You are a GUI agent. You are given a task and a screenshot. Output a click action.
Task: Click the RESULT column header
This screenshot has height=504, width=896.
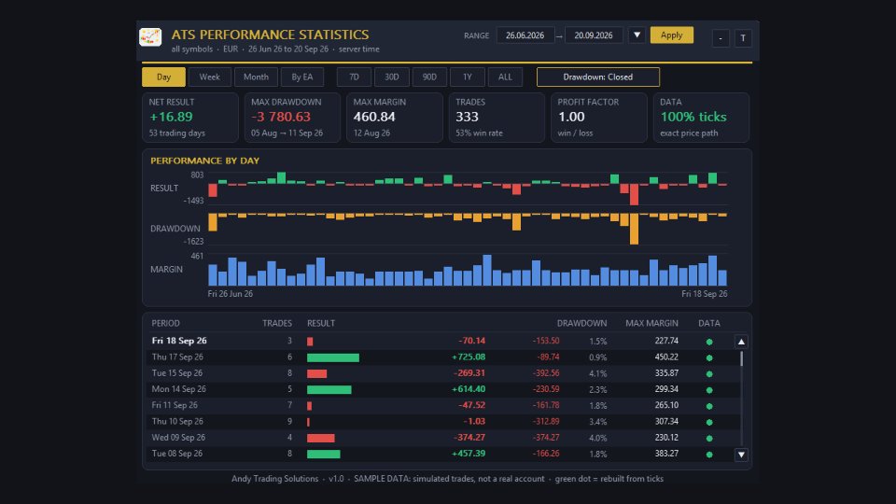coord(321,324)
